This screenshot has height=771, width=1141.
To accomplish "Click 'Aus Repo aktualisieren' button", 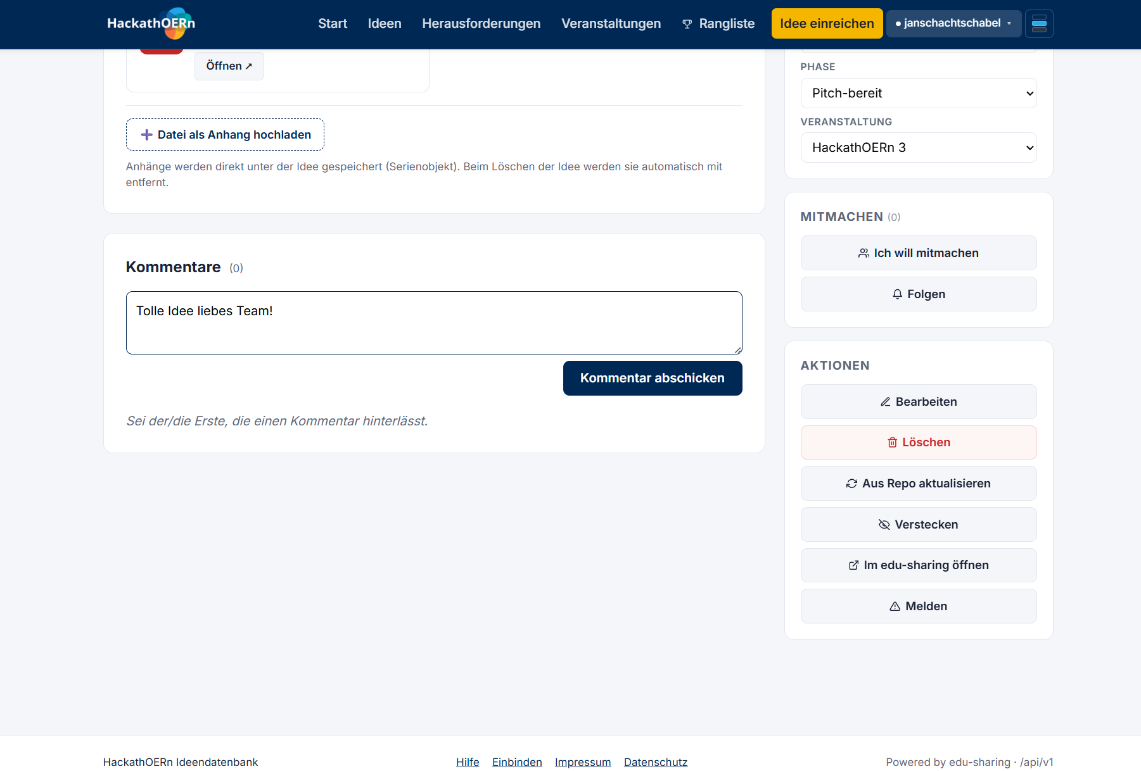I will coord(919,484).
